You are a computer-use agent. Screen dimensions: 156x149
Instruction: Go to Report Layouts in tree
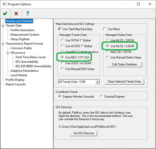pyautogui.click(x=16, y=84)
